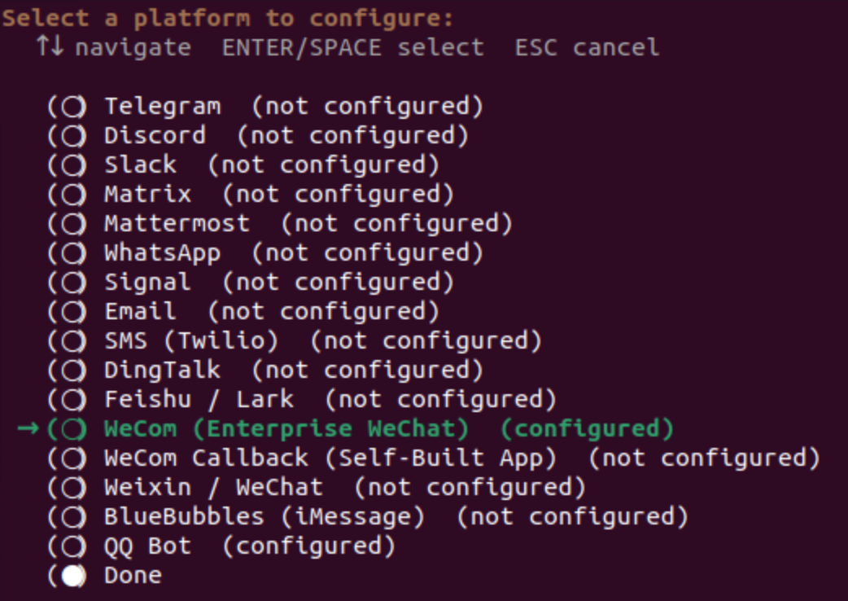
Task: Click the DingTalk menu entry
Action: click(x=162, y=371)
